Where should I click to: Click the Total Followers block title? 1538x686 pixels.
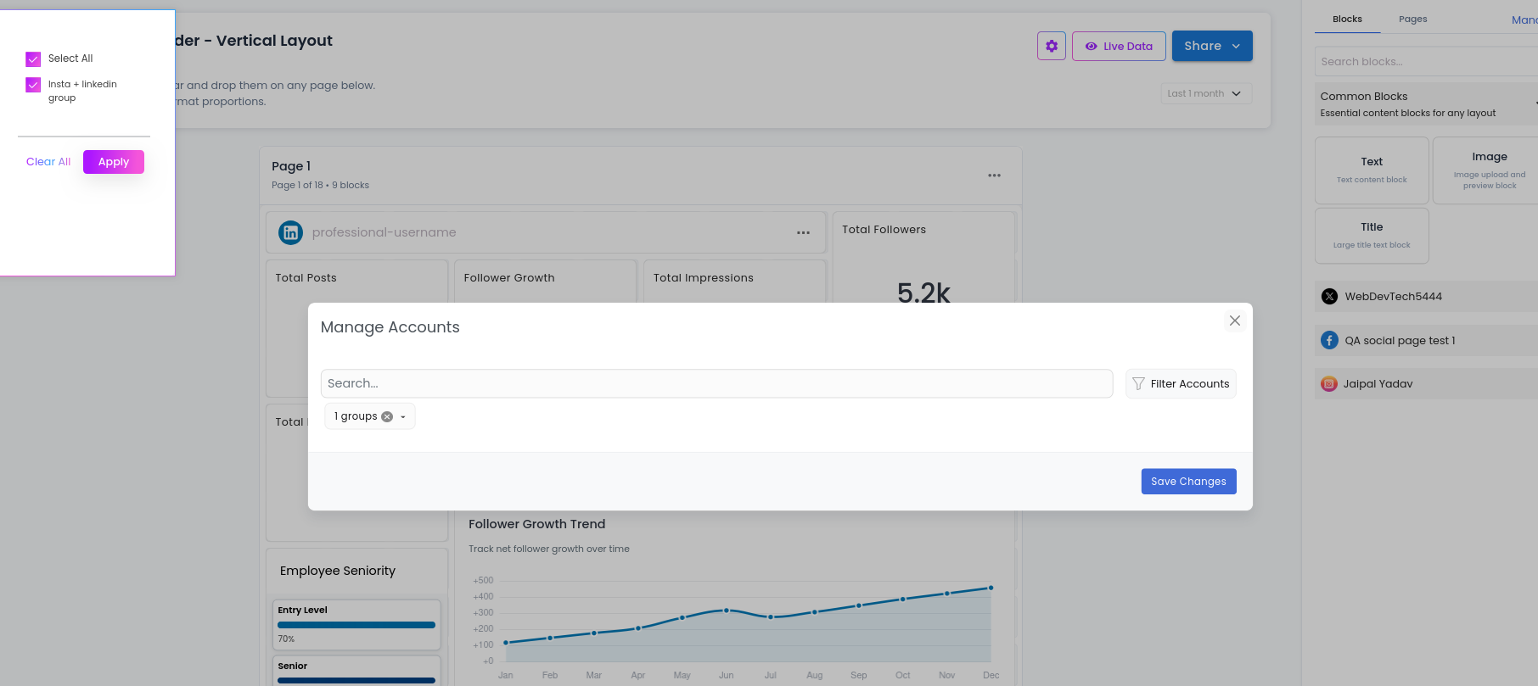point(884,230)
